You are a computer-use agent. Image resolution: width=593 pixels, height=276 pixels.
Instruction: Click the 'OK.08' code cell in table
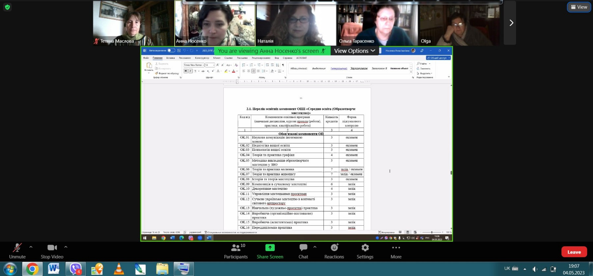click(x=244, y=179)
